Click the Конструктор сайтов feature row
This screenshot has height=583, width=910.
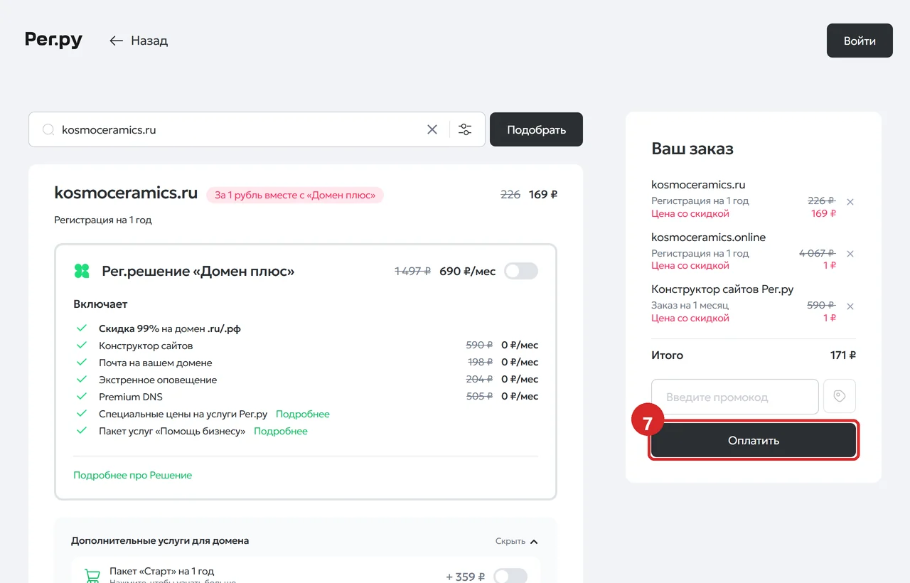coord(307,345)
